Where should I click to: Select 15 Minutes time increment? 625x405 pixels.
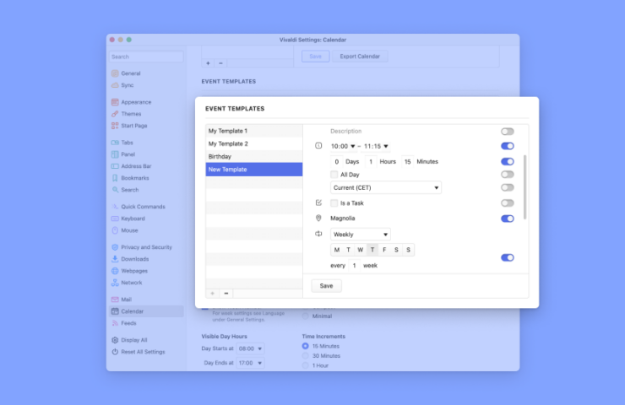click(x=306, y=346)
